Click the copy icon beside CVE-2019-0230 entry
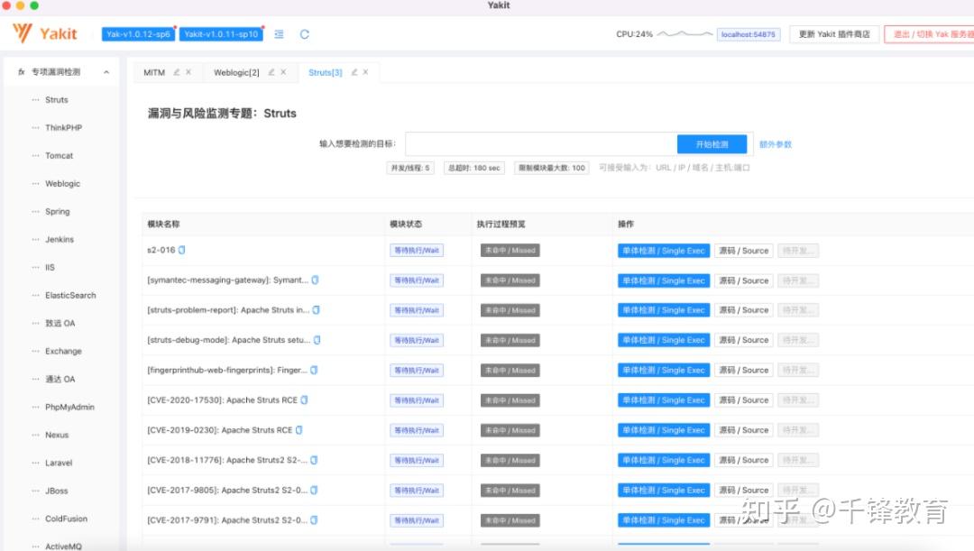This screenshot has height=551, width=974. coord(299,430)
